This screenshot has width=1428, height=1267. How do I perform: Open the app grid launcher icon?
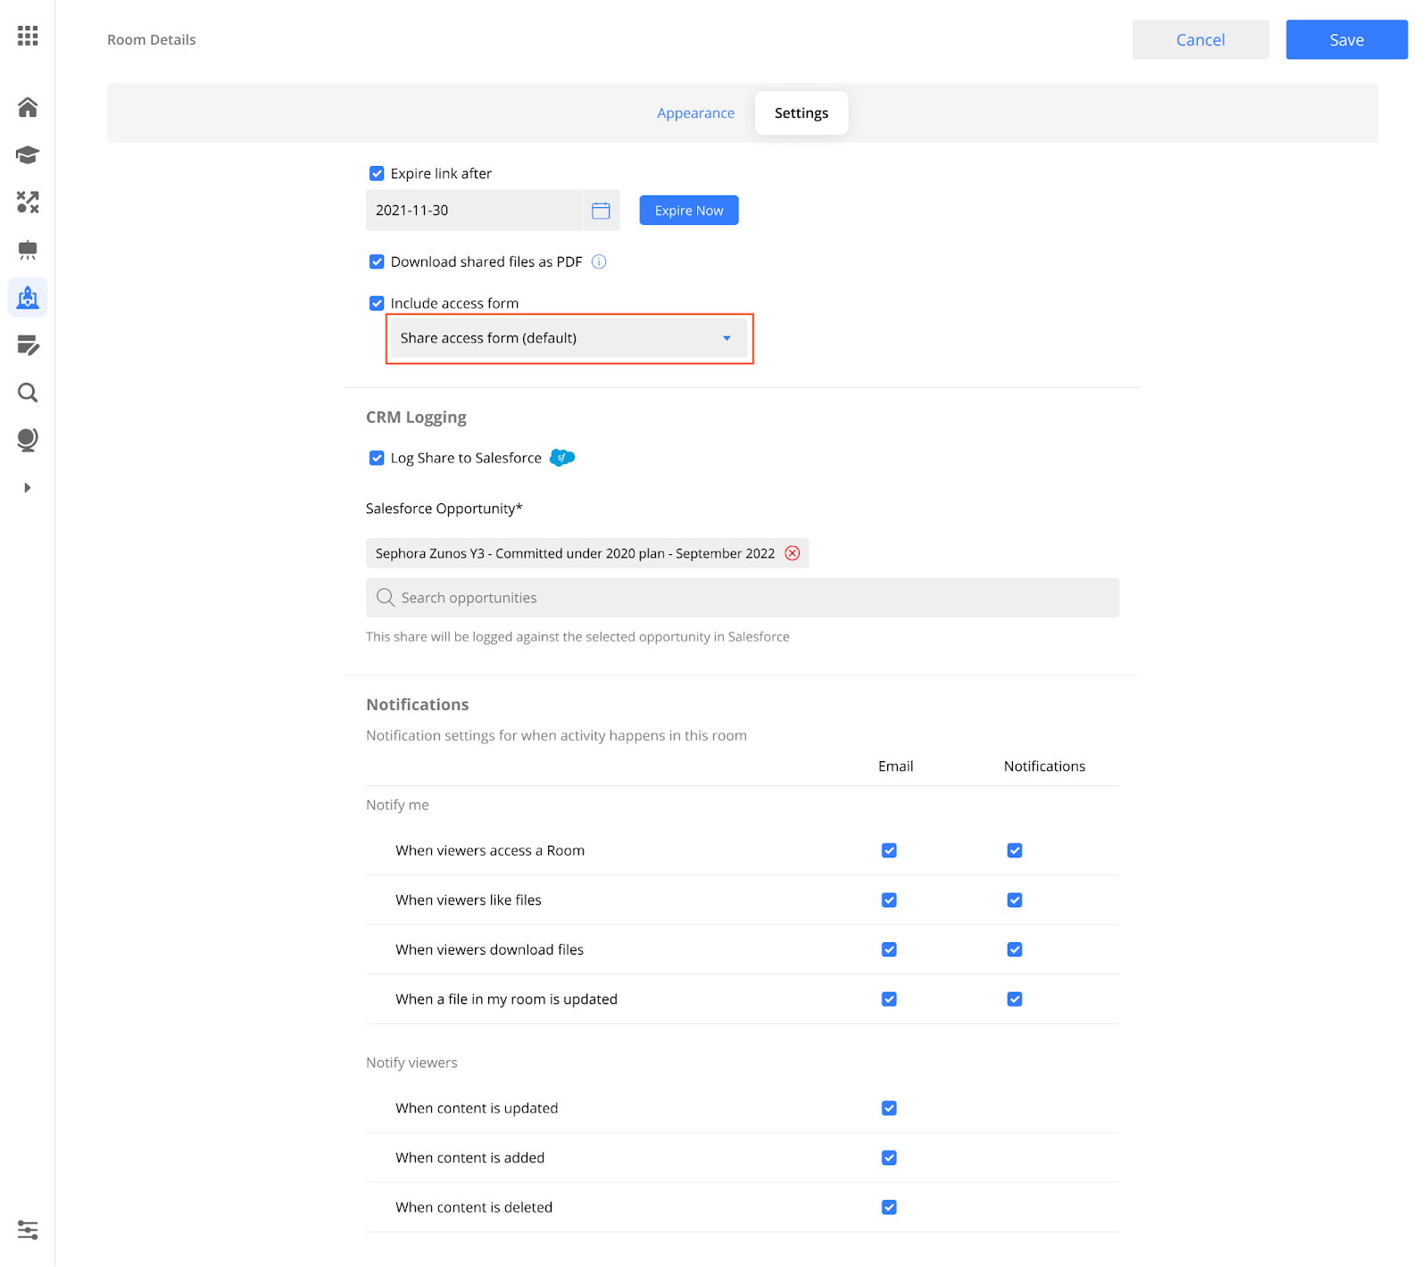[28, 36]
